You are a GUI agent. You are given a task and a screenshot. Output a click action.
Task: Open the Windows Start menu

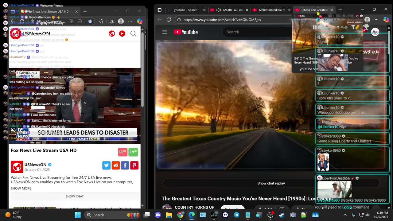tap(78, 215)
